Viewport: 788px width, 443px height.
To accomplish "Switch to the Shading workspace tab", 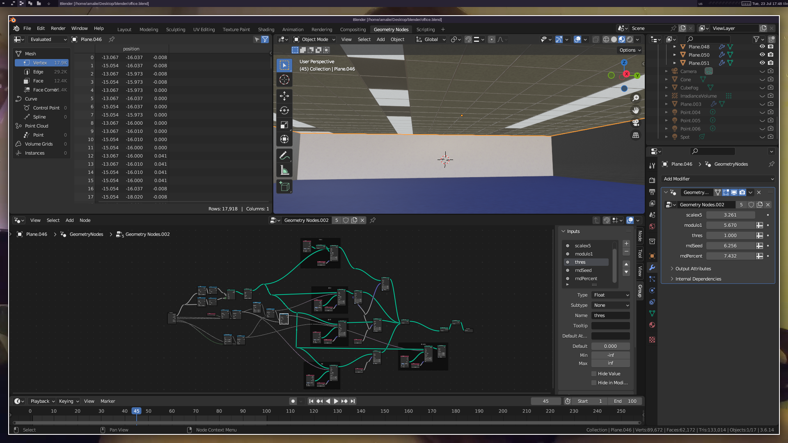I will [266, 30].
